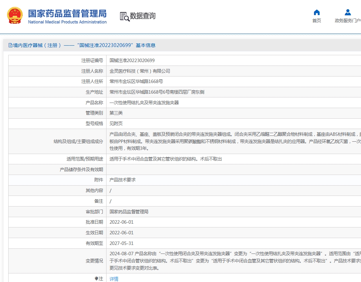Screen dimensions: 361x282
Task: Click the 结构及组成/主要组成成分 label
Action: coord(78,141)
